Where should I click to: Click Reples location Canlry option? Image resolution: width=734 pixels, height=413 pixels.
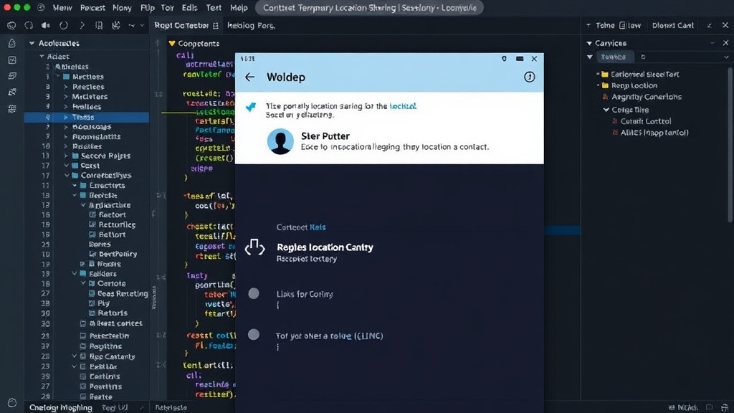tap(325, 247)
